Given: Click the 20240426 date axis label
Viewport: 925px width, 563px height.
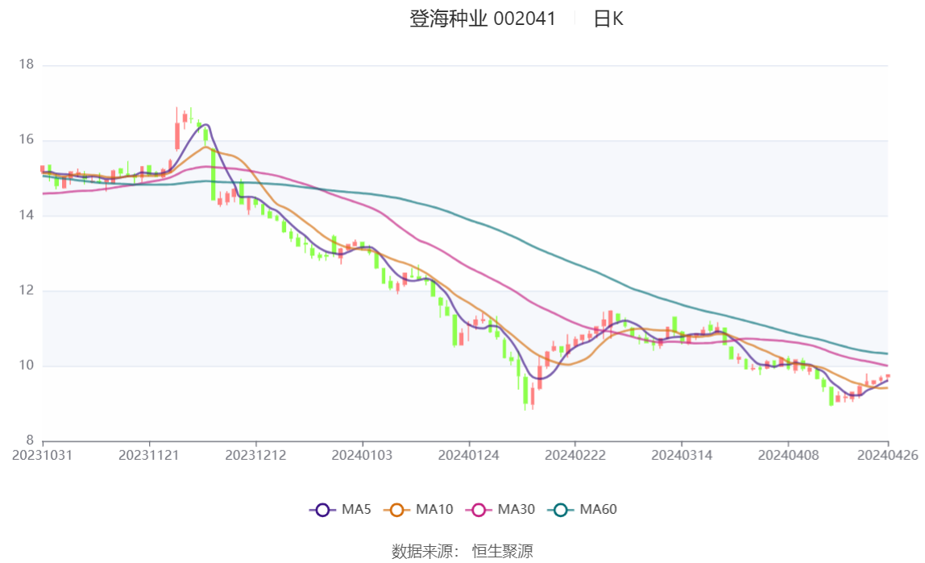Looking at the screenshot, I should 888,456.
